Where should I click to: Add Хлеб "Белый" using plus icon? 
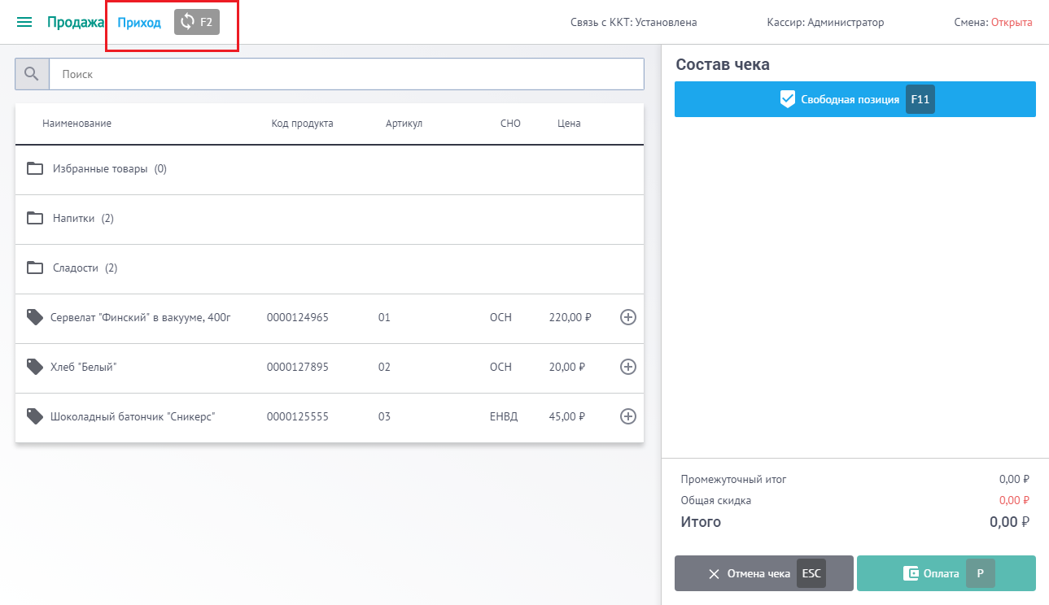coord(627,367)
